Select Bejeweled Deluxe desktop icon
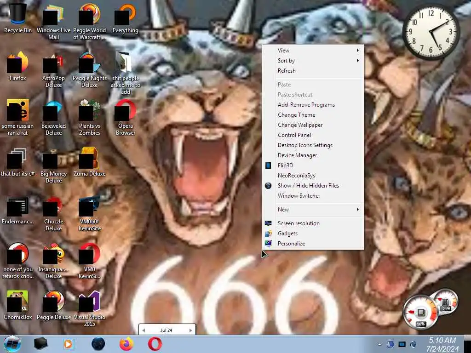Viewport: 471px width, 353px height. 53,117
